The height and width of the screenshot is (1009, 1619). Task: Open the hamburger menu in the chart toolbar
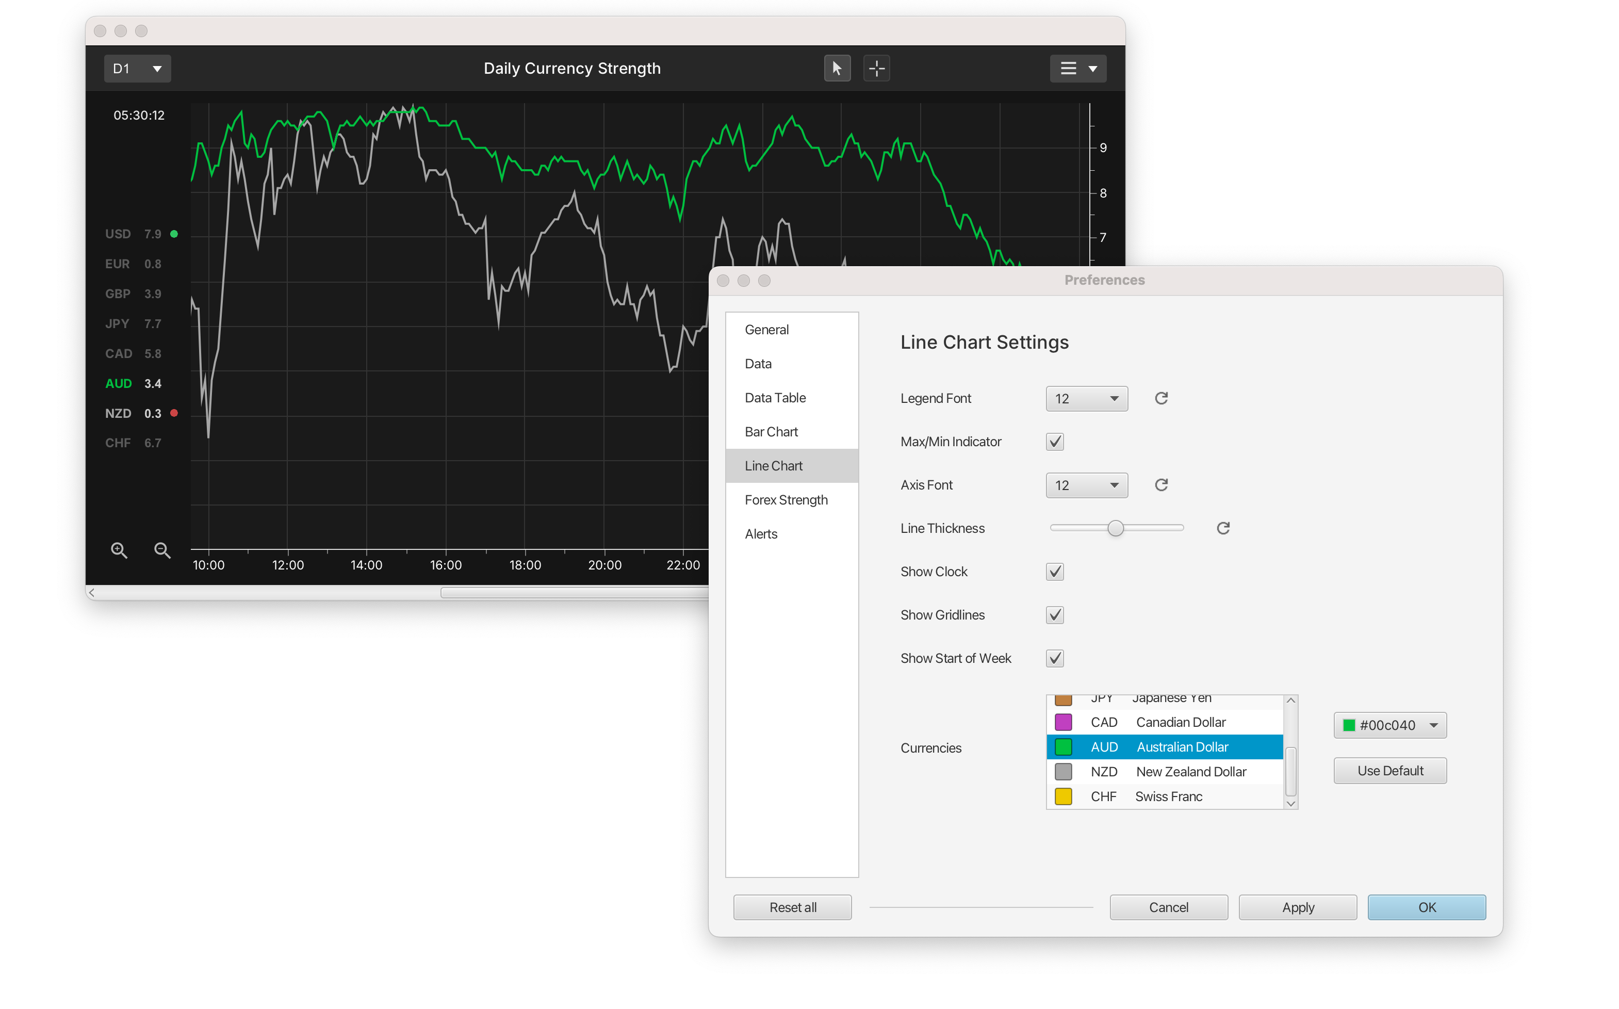pyautogui.click(x=1077, y=68)
